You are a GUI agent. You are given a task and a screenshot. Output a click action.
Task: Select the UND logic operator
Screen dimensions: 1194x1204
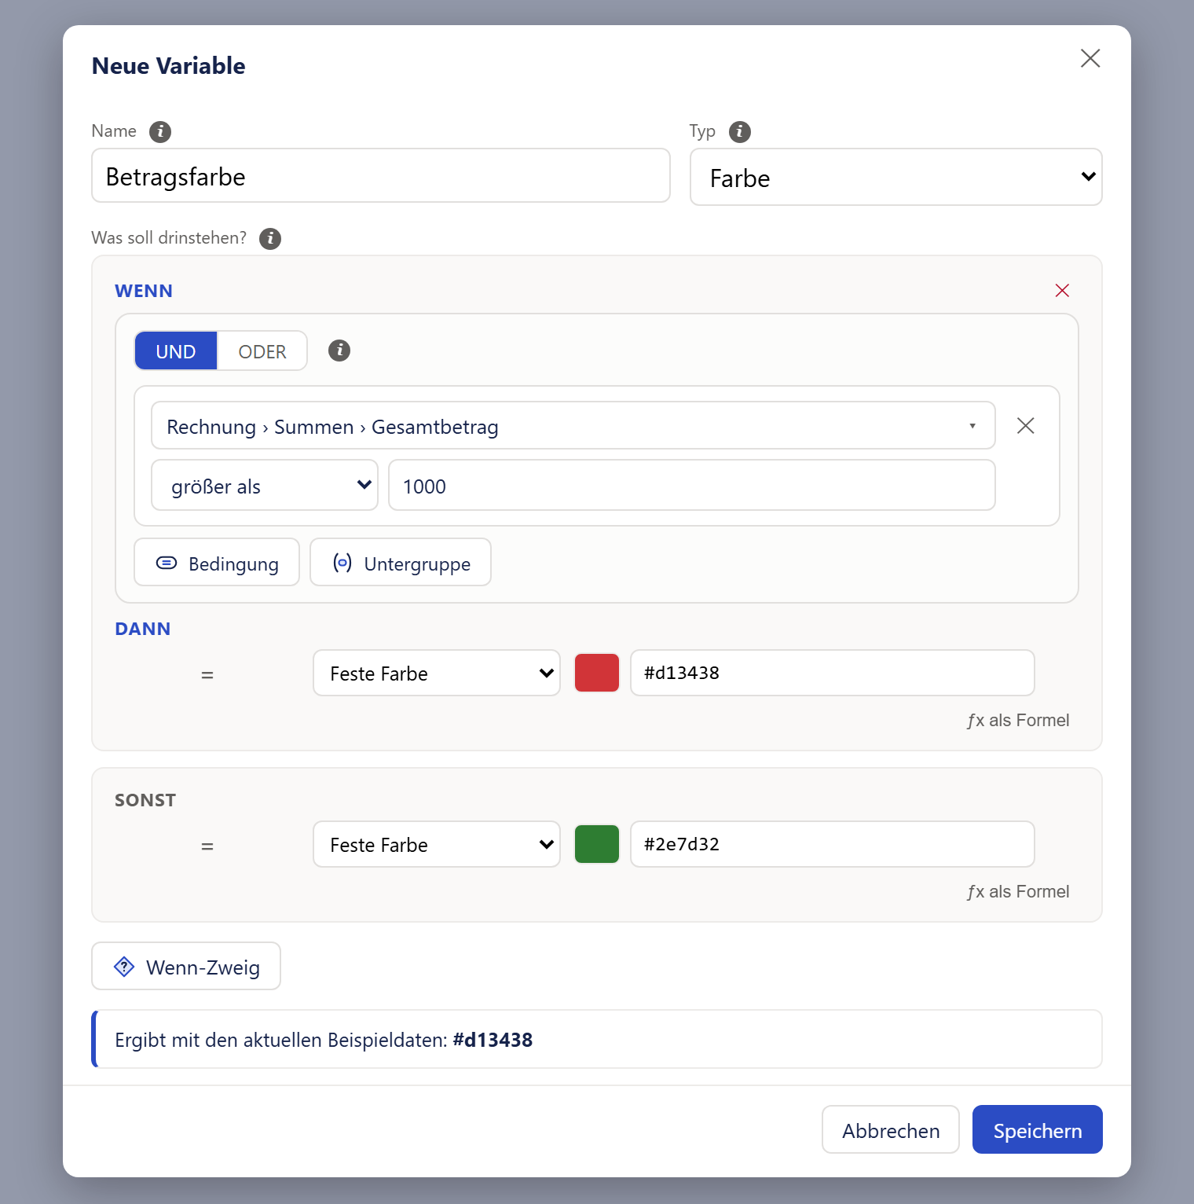coord(176,351)
